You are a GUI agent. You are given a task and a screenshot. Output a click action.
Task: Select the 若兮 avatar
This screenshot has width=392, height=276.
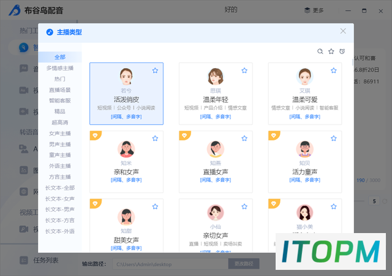pos(126,77)
